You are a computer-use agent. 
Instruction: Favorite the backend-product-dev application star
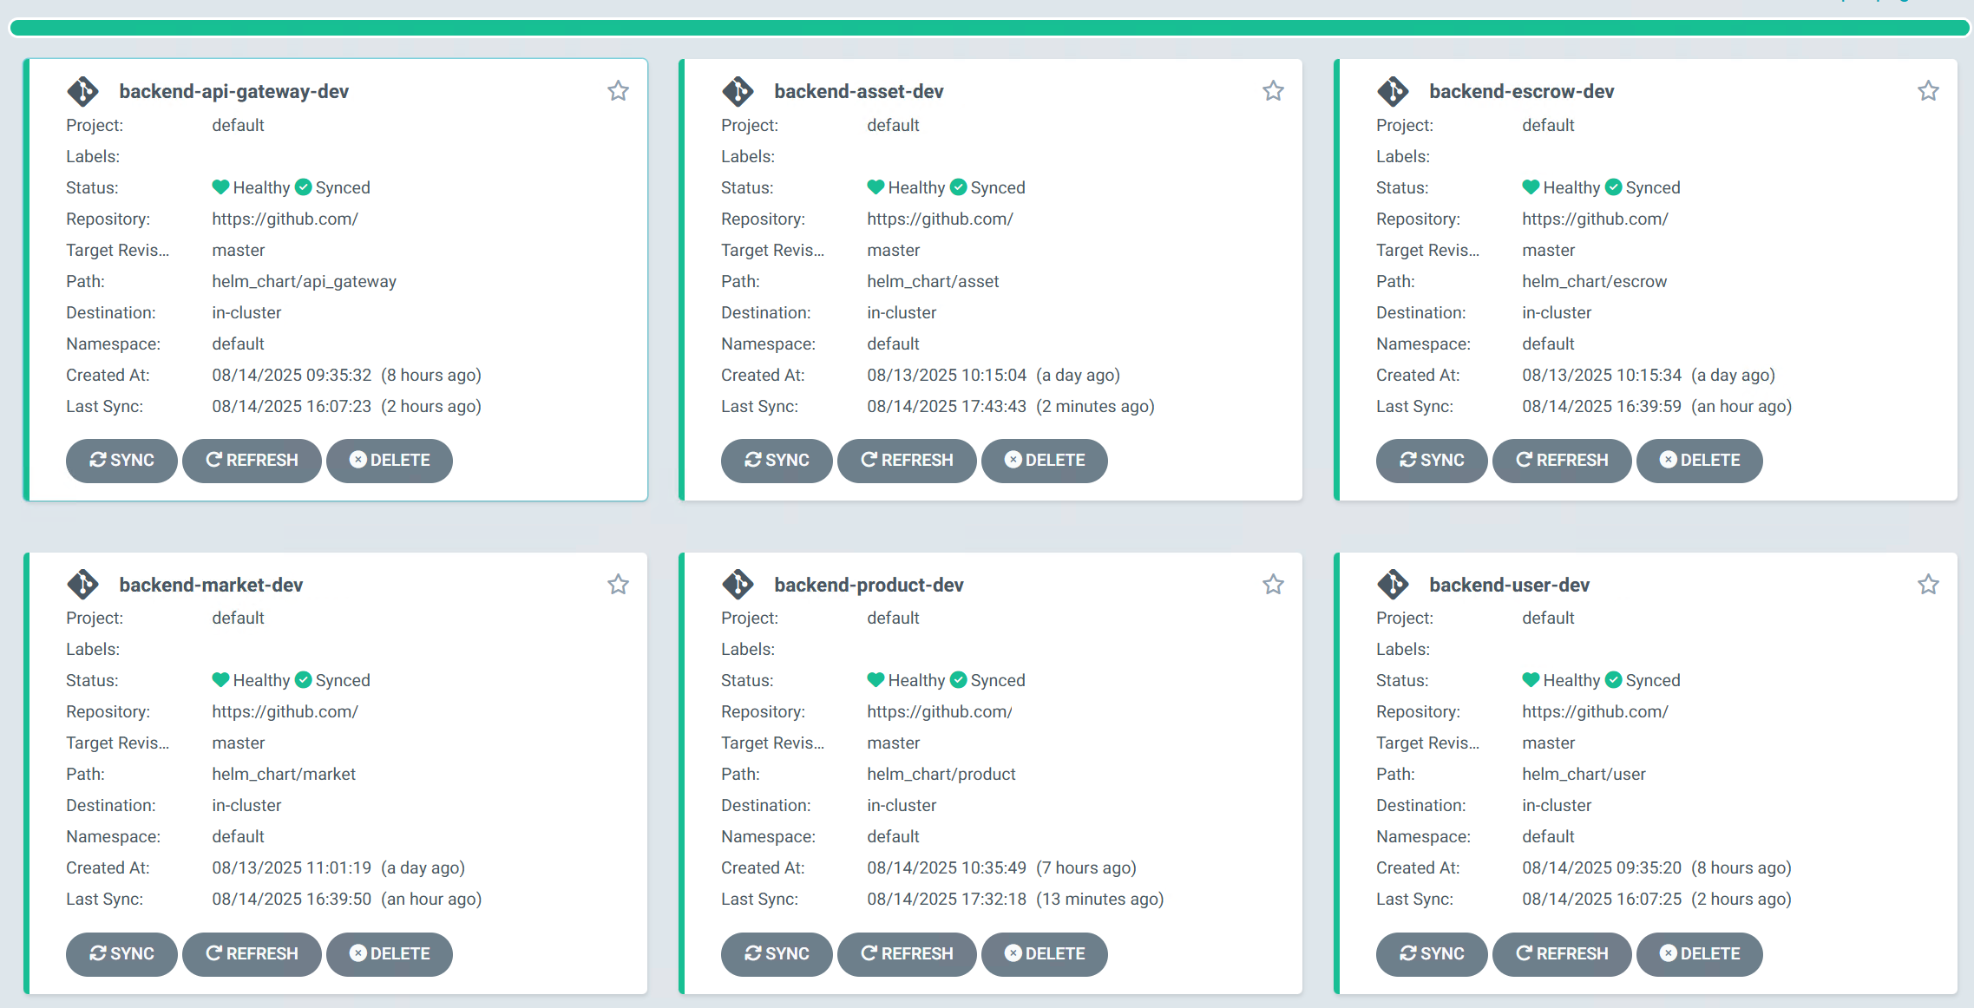pos(1273,585)
